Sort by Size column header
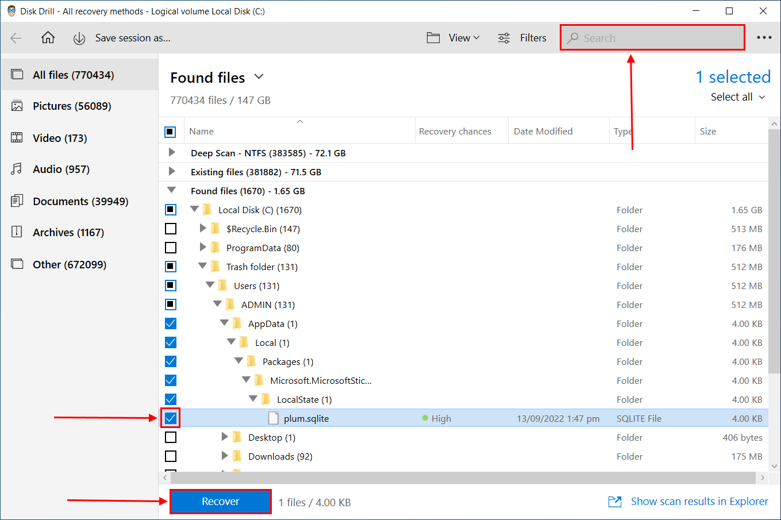The height and width of the screenshot is (520, 781). 731,131
